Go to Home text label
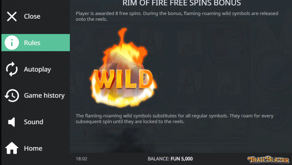Viewport: 292px width, 165px height. 33,149
